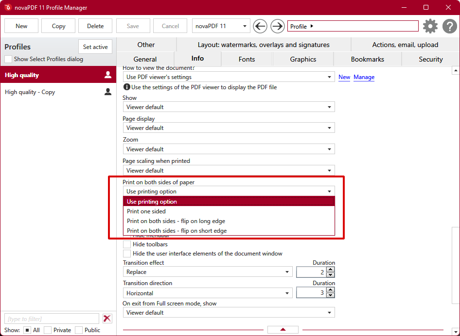Select the High quality - Copy profile

(x=58, y=92)
